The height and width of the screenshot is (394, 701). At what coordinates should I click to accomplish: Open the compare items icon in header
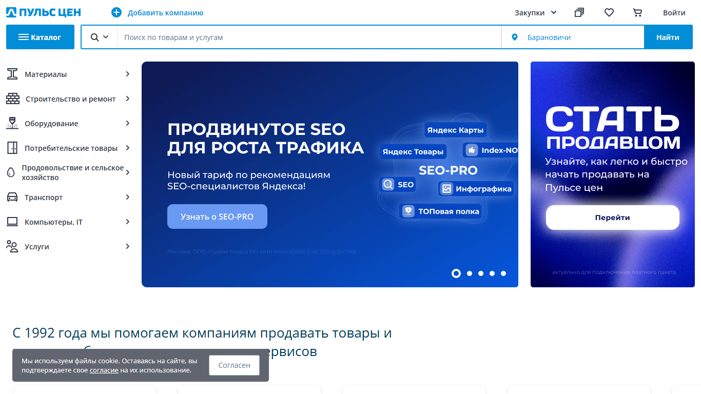click(x=579, y=13)
